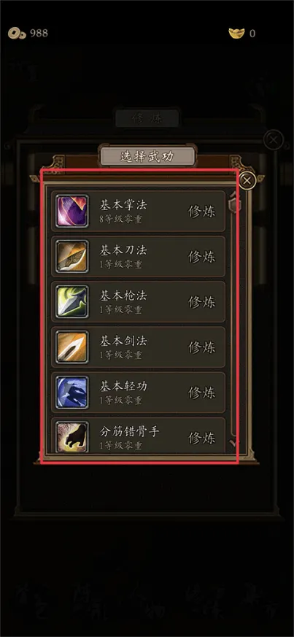Select the 基本剑法 skill name

[x=123, y=341]
